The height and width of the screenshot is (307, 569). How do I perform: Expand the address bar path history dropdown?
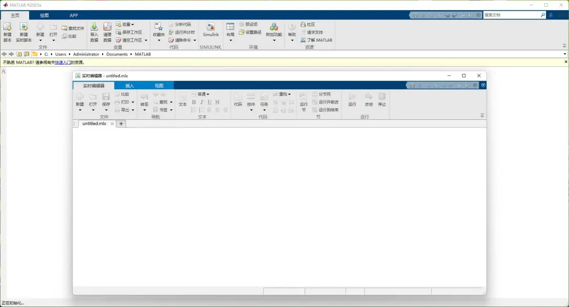pyautogui.click(x=565, y=54)
